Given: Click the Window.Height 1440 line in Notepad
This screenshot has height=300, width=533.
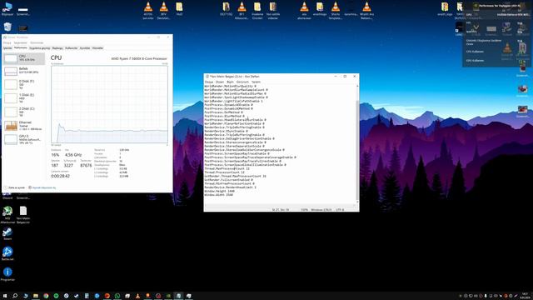Looking at the screenshot, I should click(x=219, y=191).
